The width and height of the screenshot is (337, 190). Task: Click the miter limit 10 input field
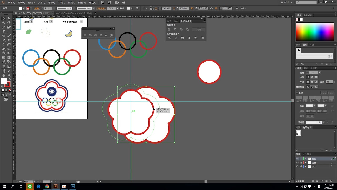(329, 82)
